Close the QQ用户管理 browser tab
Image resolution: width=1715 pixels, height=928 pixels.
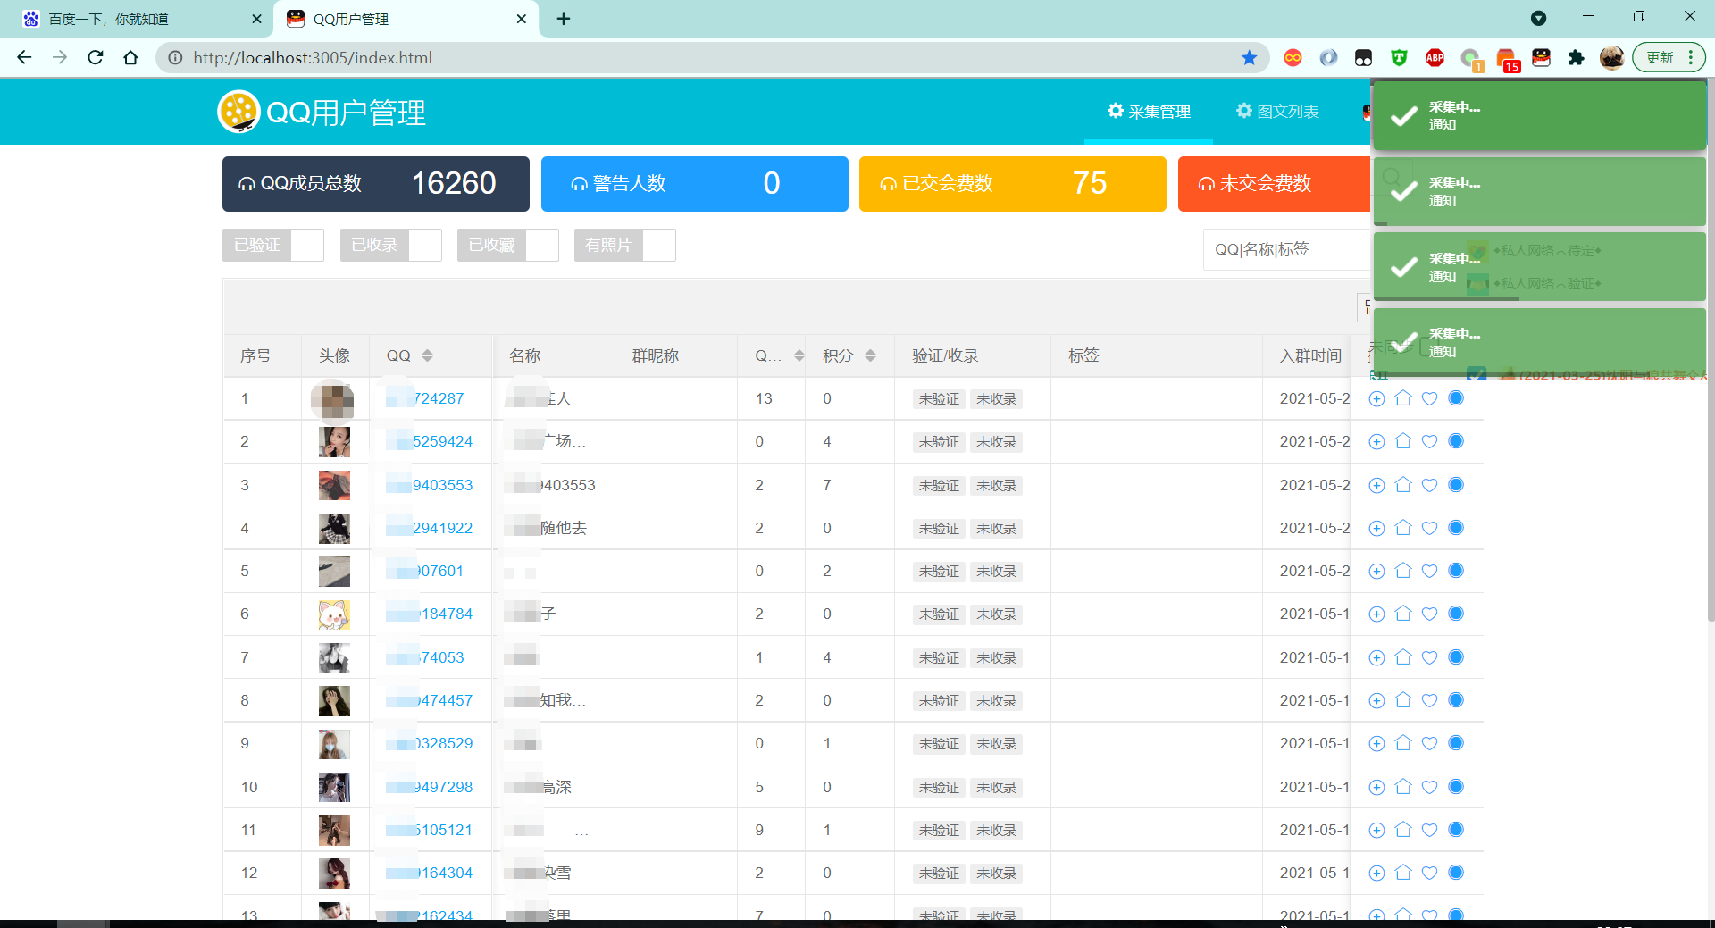tap(522, 19)
